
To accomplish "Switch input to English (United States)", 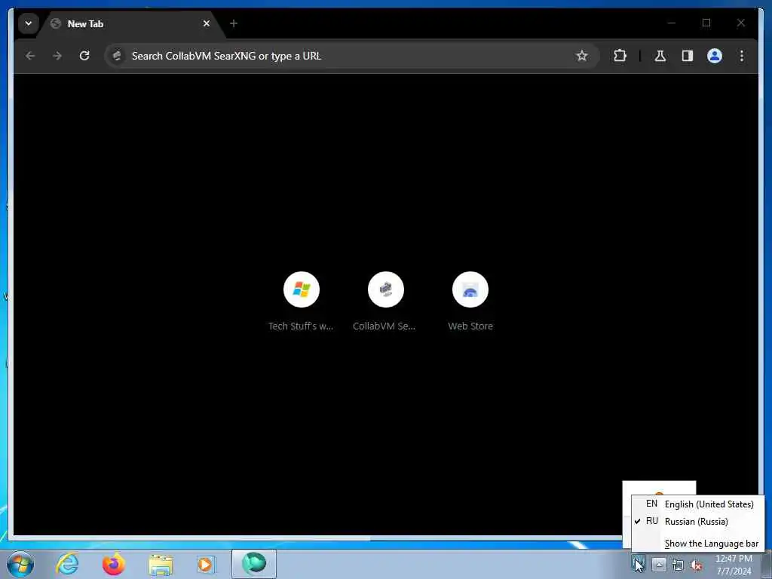I will click(x=697, y=504).
